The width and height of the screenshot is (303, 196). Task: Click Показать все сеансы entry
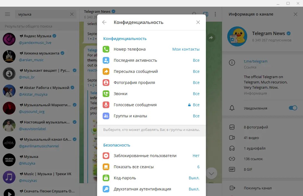[151, 167]
